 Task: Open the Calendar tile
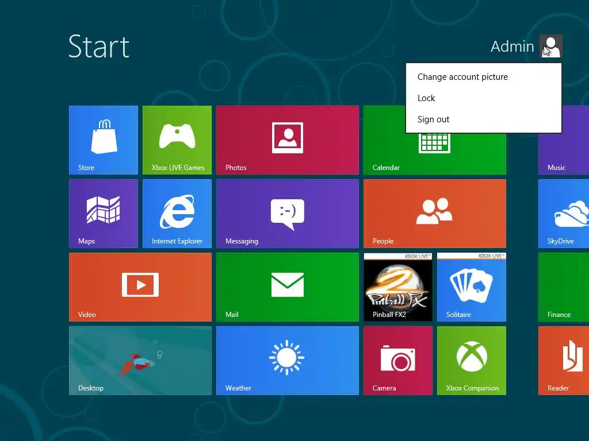coord(435,154)
